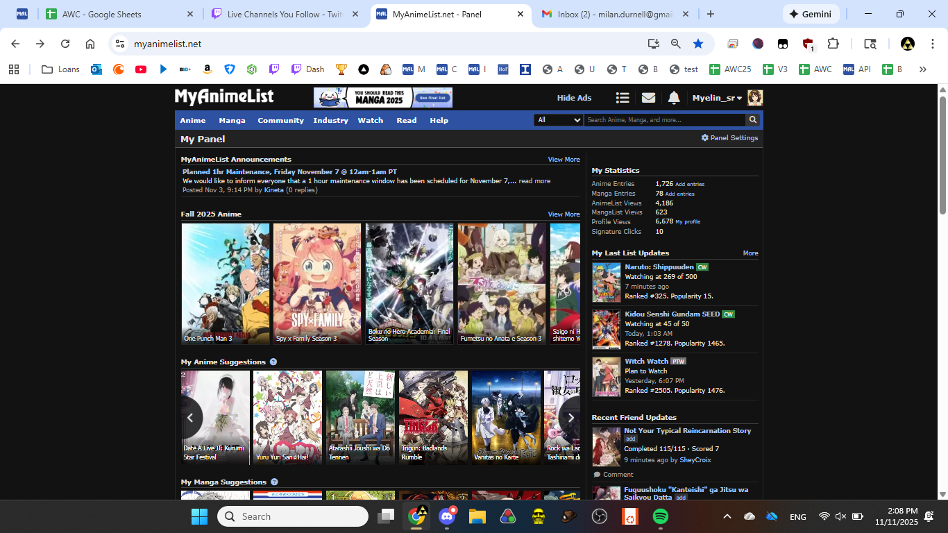
Task: Open the Industry menu
Action: [x=330, y=120]
